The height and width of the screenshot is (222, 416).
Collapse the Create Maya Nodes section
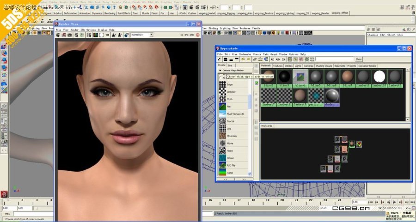[x=220, y=71]
